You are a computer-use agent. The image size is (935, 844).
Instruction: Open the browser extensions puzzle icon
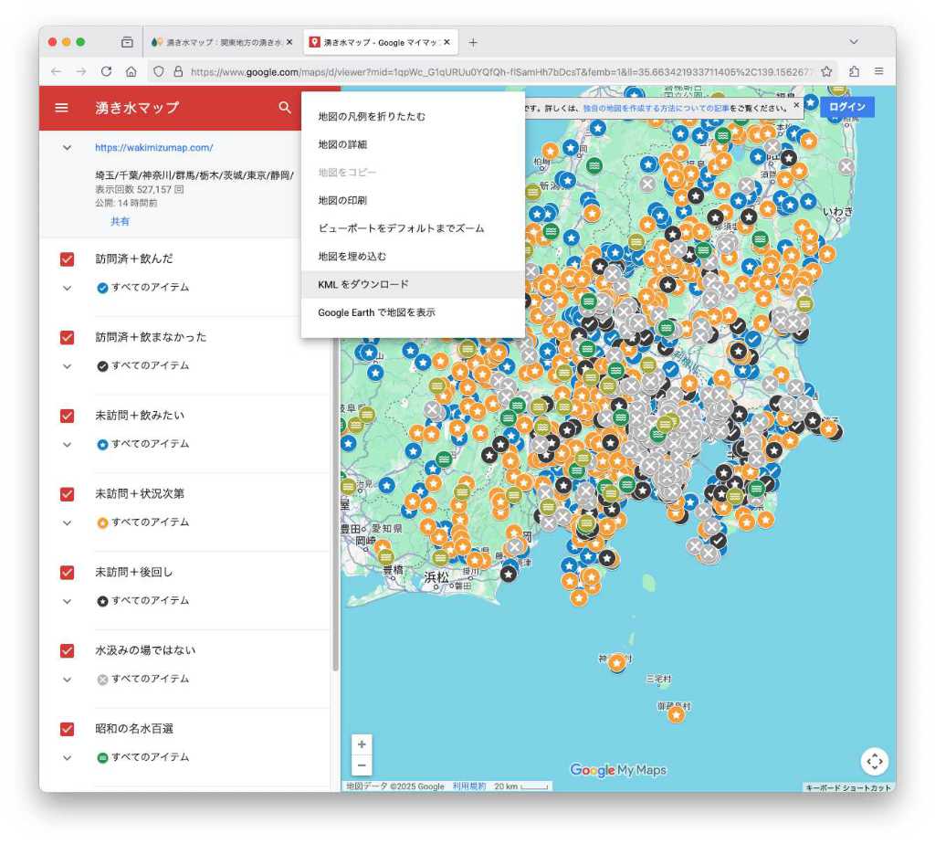(x=854, y=71)
